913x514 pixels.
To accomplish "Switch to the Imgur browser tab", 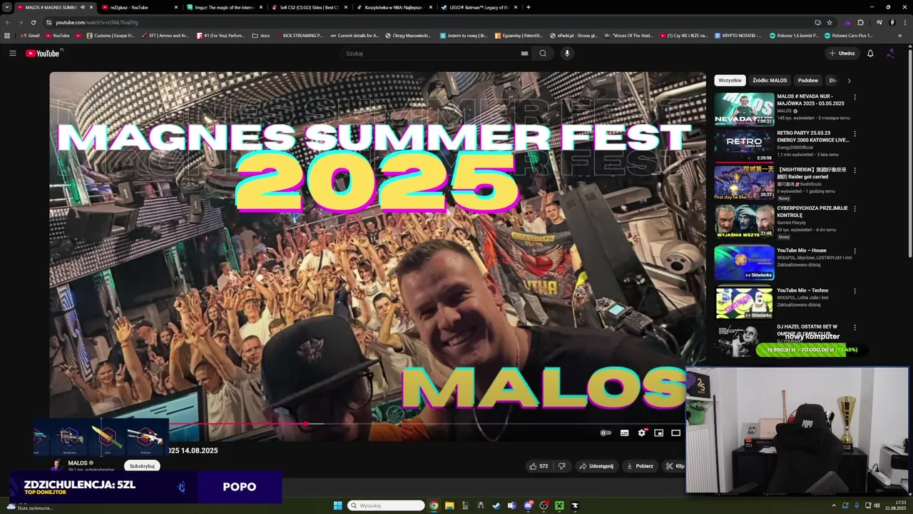I will pos(224,7).
